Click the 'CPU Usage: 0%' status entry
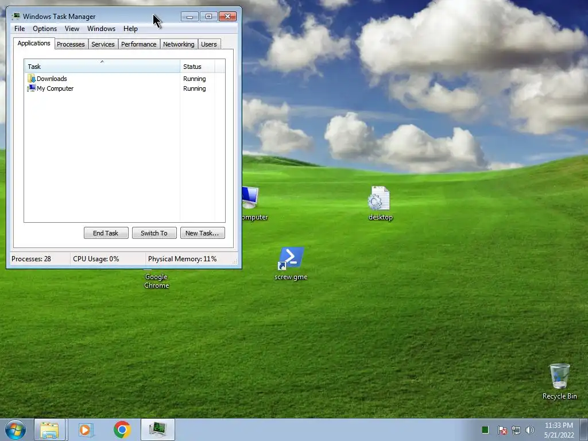 coord(107,259)
